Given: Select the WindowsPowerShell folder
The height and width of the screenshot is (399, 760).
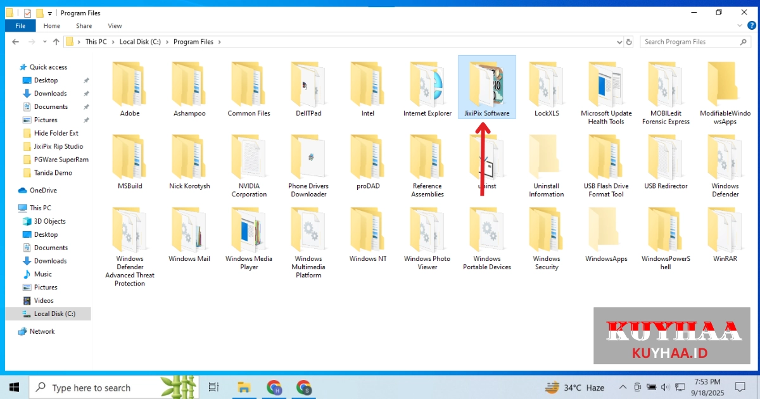Looking at the screenshot, I should pyautogui.click(x=666, y=237).
